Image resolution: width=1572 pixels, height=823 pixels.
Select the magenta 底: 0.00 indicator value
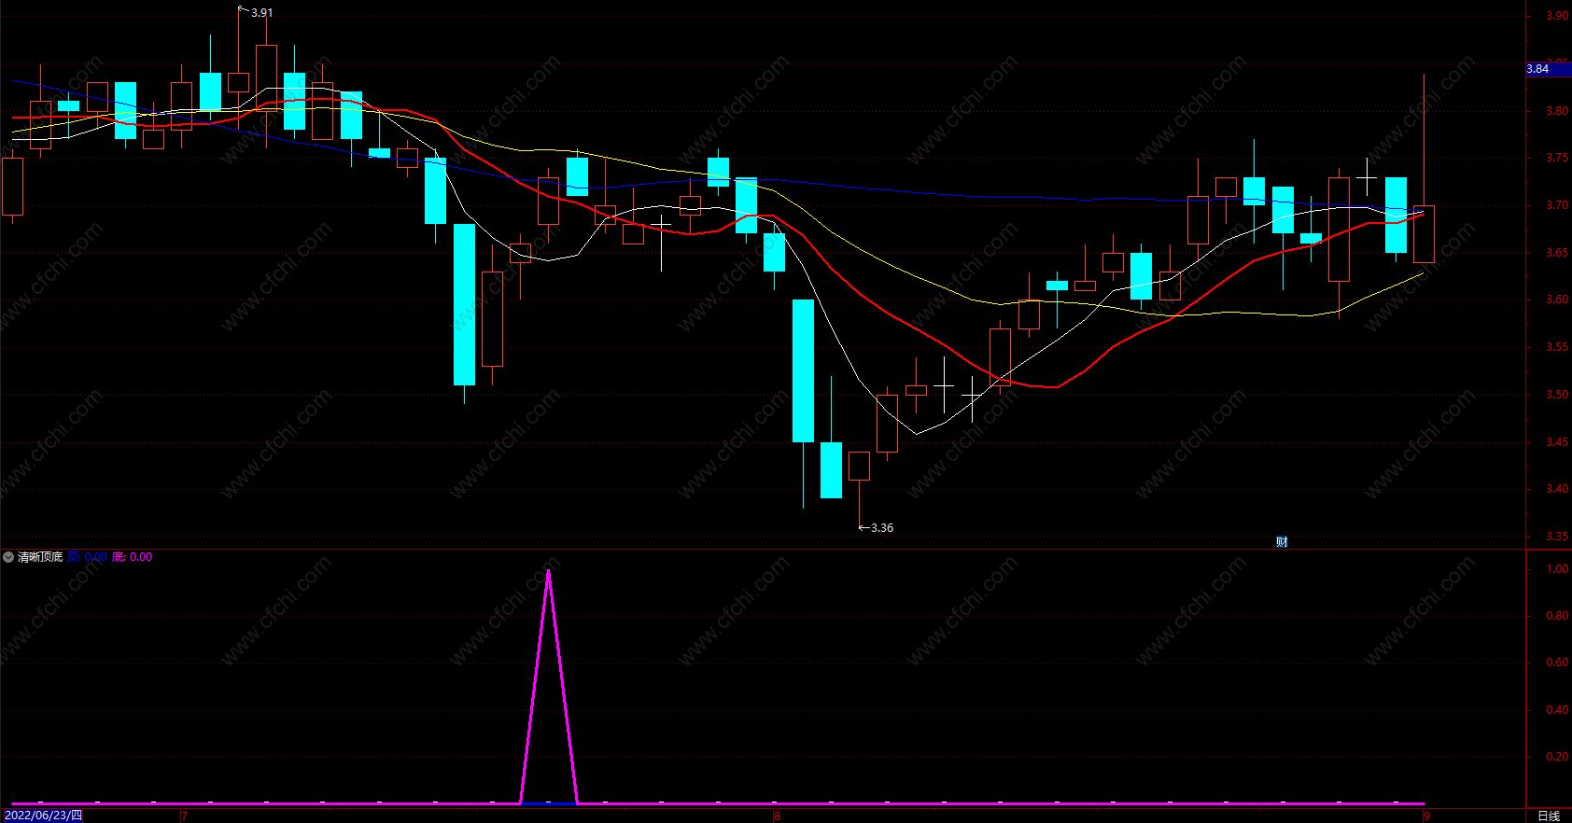pos(133,557)
